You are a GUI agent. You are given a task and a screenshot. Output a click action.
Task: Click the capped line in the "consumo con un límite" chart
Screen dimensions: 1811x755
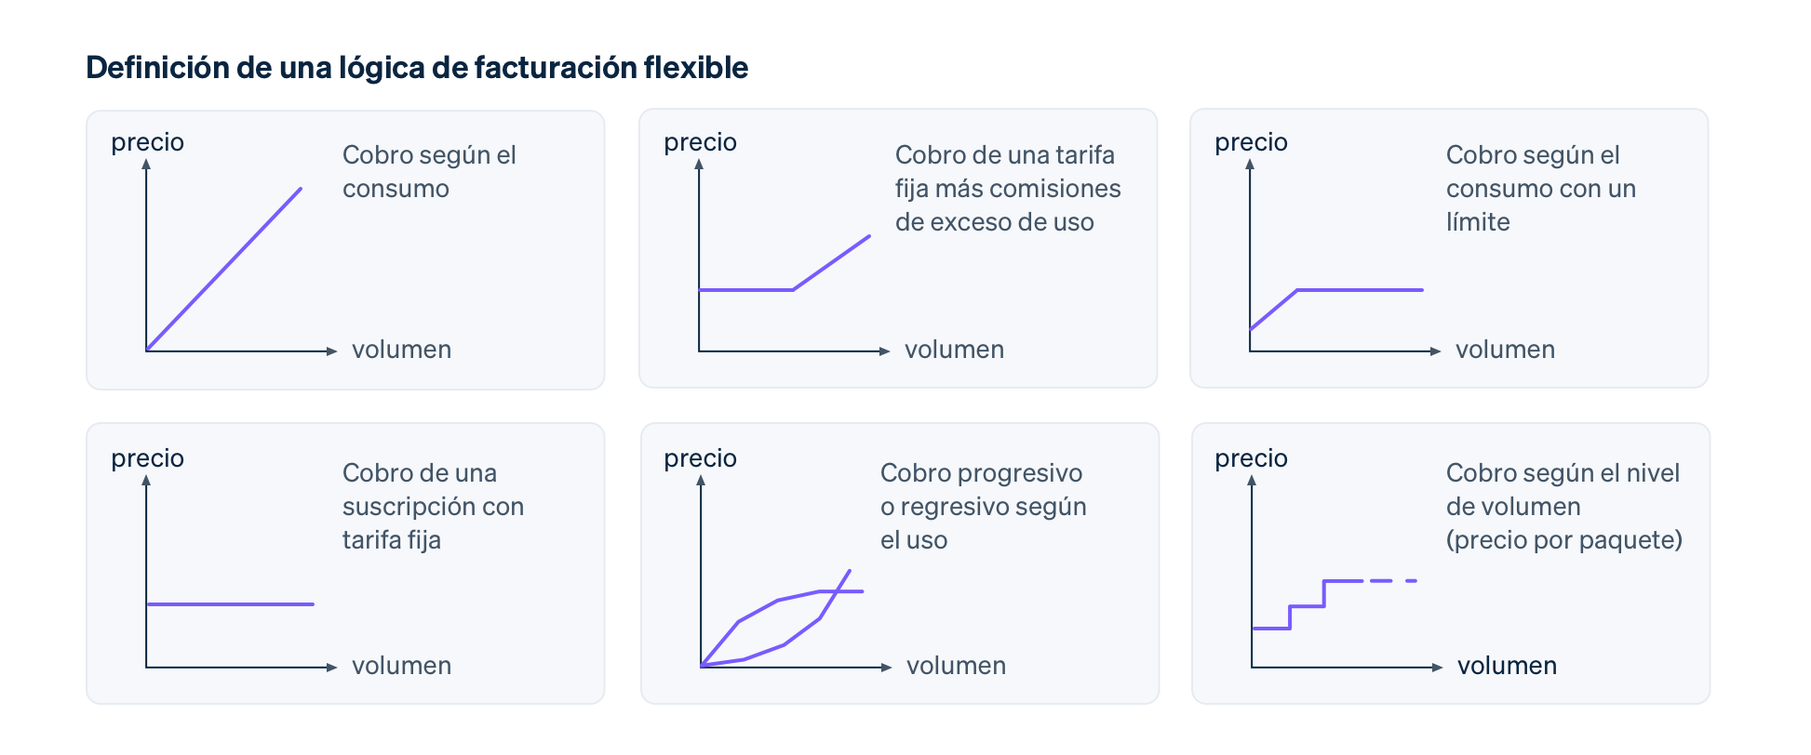(x=1359, y=290)
